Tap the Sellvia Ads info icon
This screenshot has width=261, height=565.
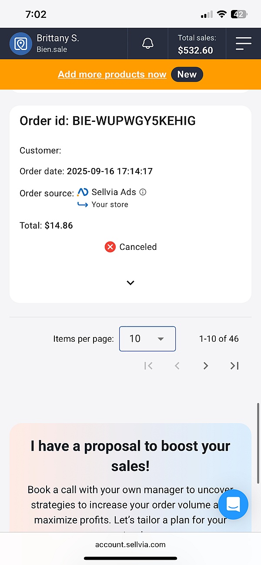(143, 192)
